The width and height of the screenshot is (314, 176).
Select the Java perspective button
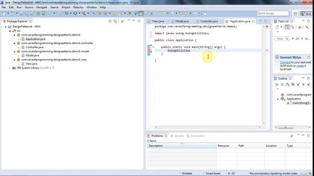pos(306,14)
